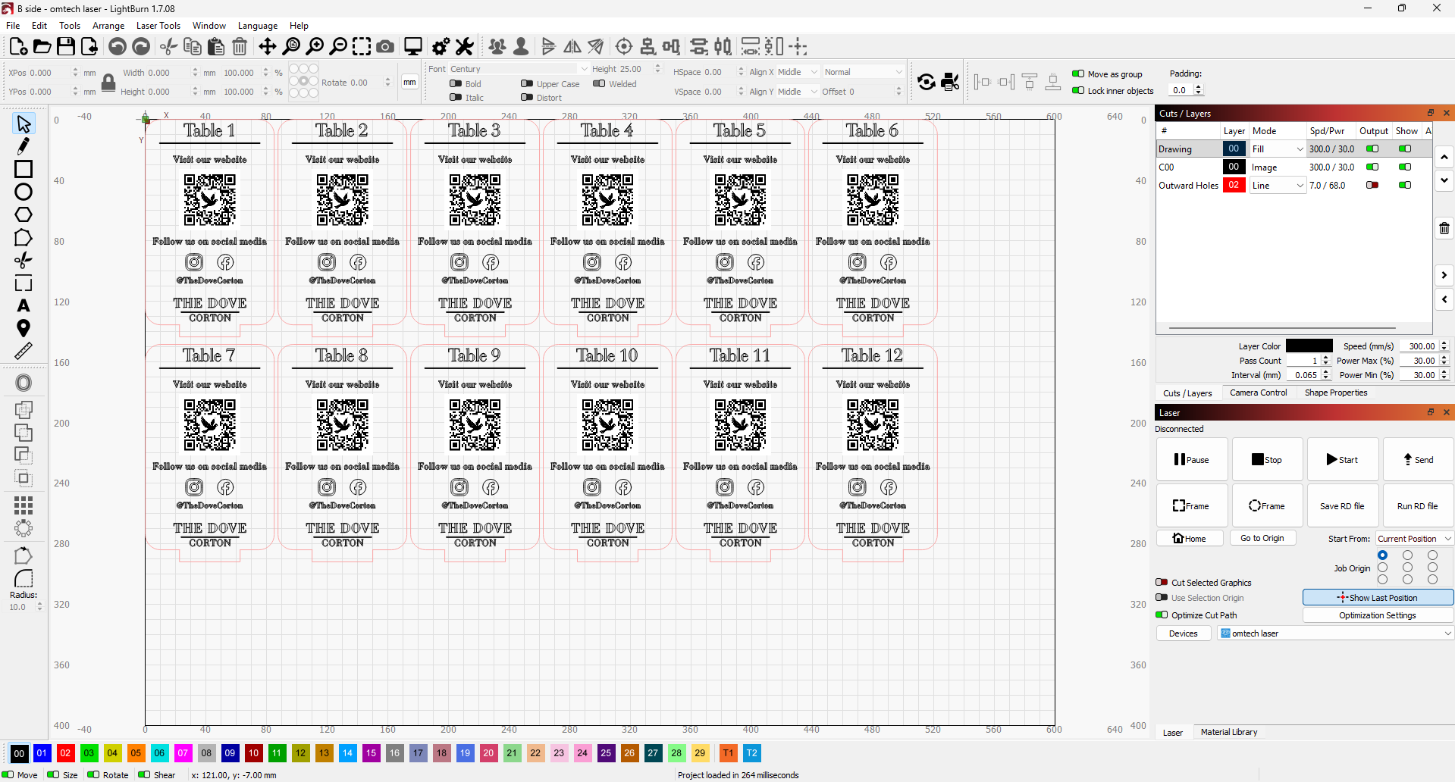Enable Cut Selected Graphics option
1455x782 pixels.
pos(1162,583)
